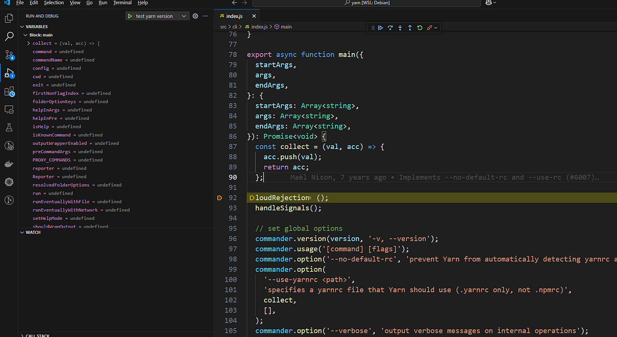This screenshot has height=337, width=617.
Task: Click the Step Into debug icon
Action: 400,27
